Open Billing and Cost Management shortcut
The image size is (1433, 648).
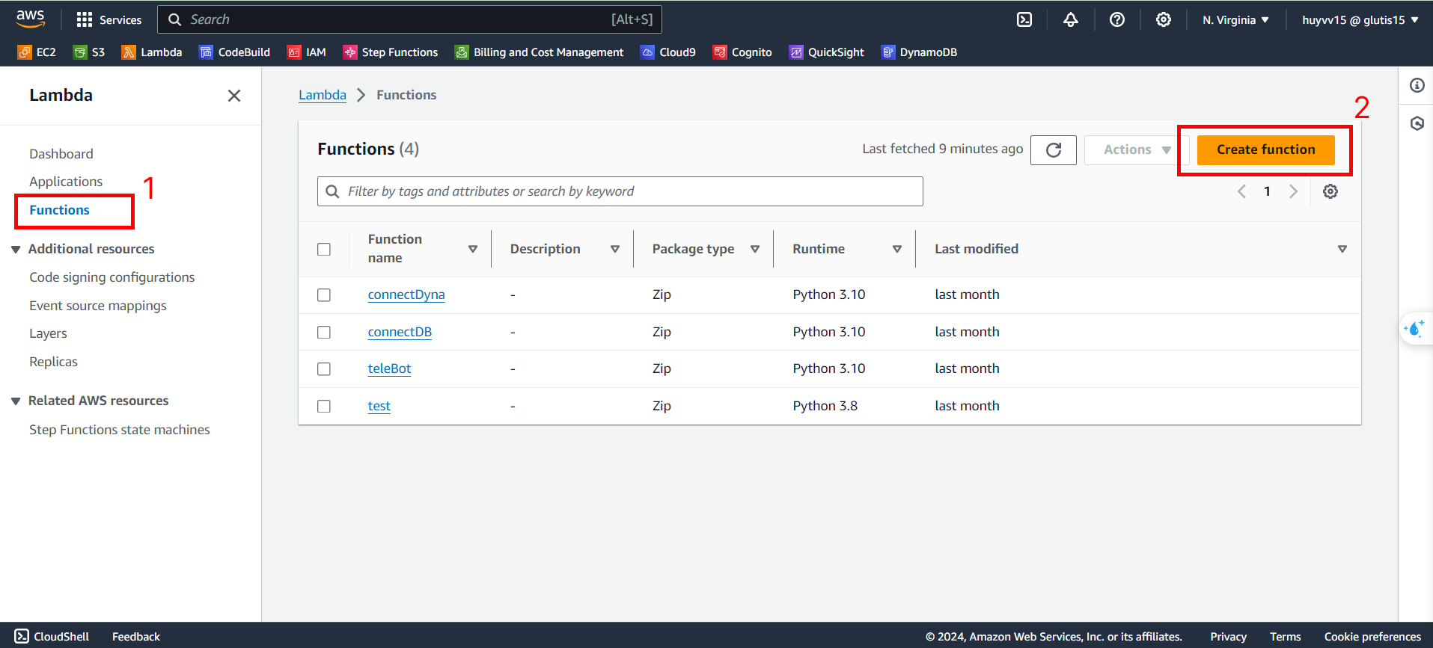[539, 52]
